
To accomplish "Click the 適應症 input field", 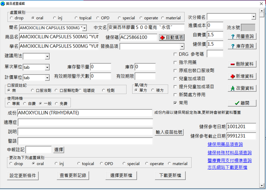I will pyautogui.click(x=85, y=122).
